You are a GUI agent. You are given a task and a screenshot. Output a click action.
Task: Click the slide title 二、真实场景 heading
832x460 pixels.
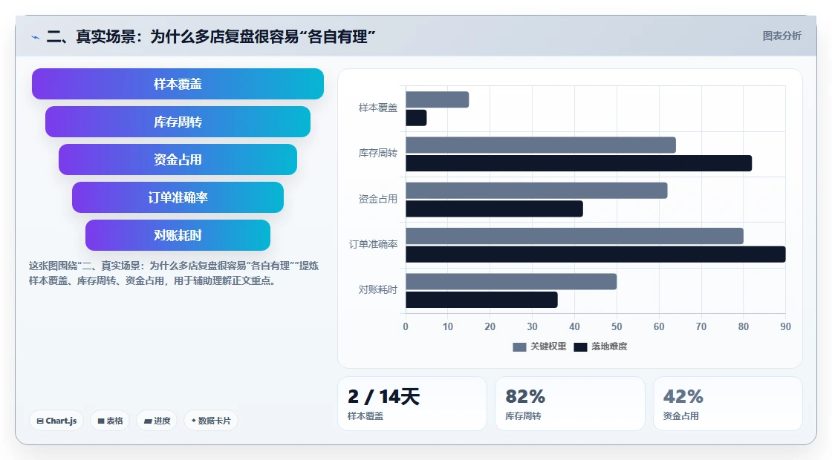point(211,37)
